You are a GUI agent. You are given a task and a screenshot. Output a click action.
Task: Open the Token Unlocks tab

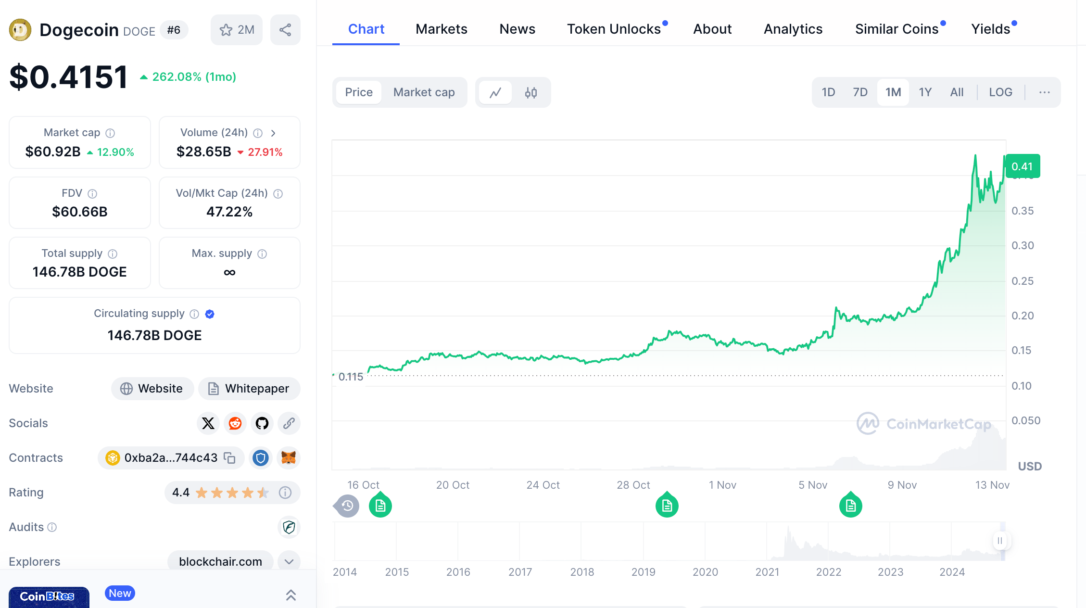pyautogui.click(x=614, y=29)
